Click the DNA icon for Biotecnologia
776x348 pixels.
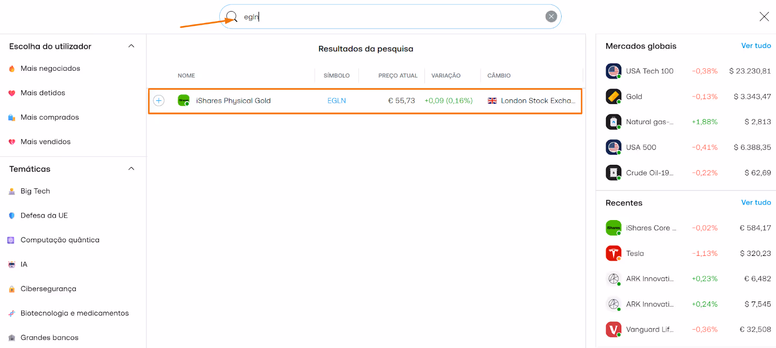(x=12, y=314)
